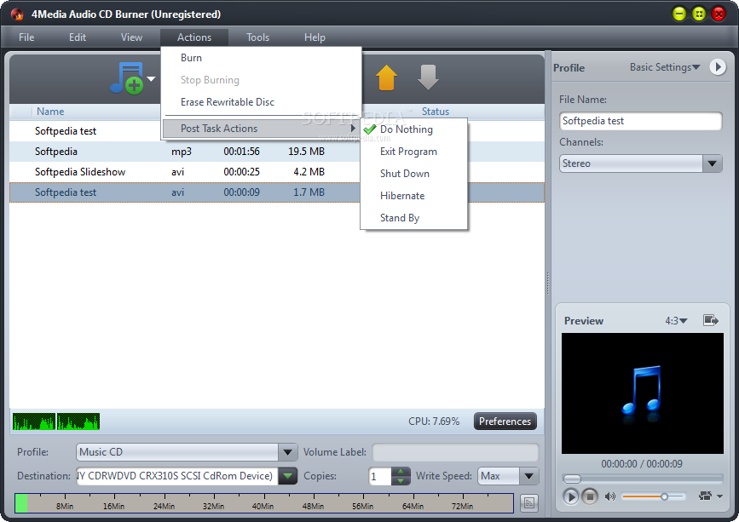The height and width of the screenshot is (522, 739).
Task: Select Erase Rewritable Disc
Action: click(x=262, y=102)
